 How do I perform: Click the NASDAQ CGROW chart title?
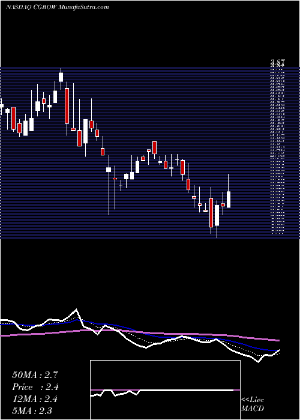(58, 7)
